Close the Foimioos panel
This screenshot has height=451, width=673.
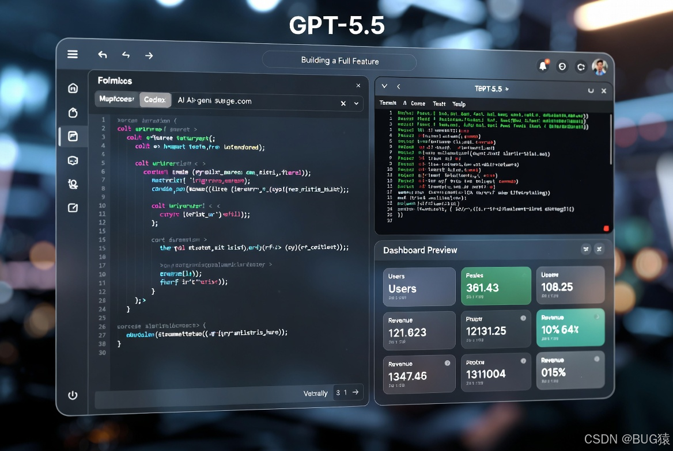tap(358, 86)
